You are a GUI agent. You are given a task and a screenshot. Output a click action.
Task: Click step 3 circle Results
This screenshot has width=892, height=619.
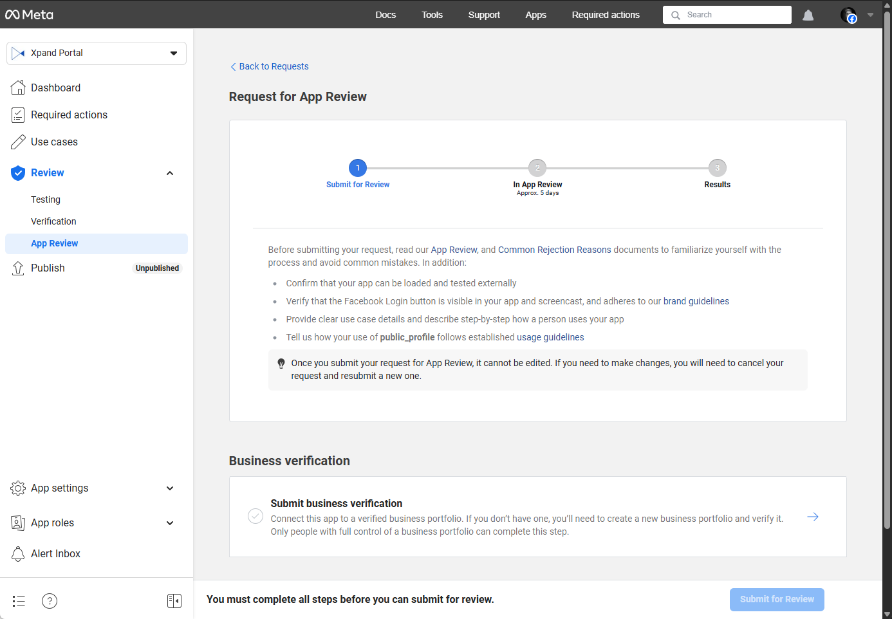[718, 168]
